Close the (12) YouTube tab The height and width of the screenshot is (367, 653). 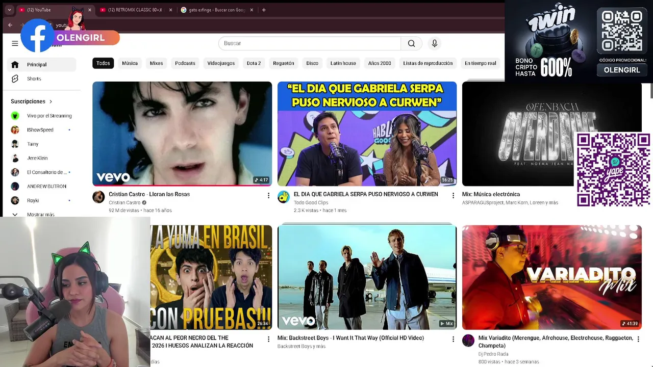(x=90, y=10)
